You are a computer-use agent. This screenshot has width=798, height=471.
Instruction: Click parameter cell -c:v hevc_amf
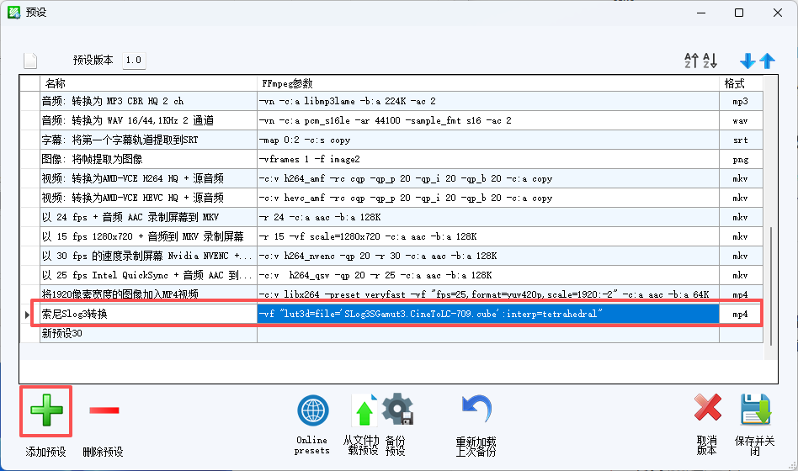tap(488, 198)
